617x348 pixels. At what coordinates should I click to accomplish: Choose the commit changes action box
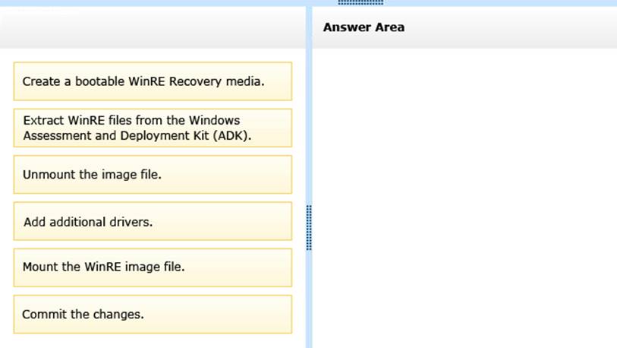(152, 314)
